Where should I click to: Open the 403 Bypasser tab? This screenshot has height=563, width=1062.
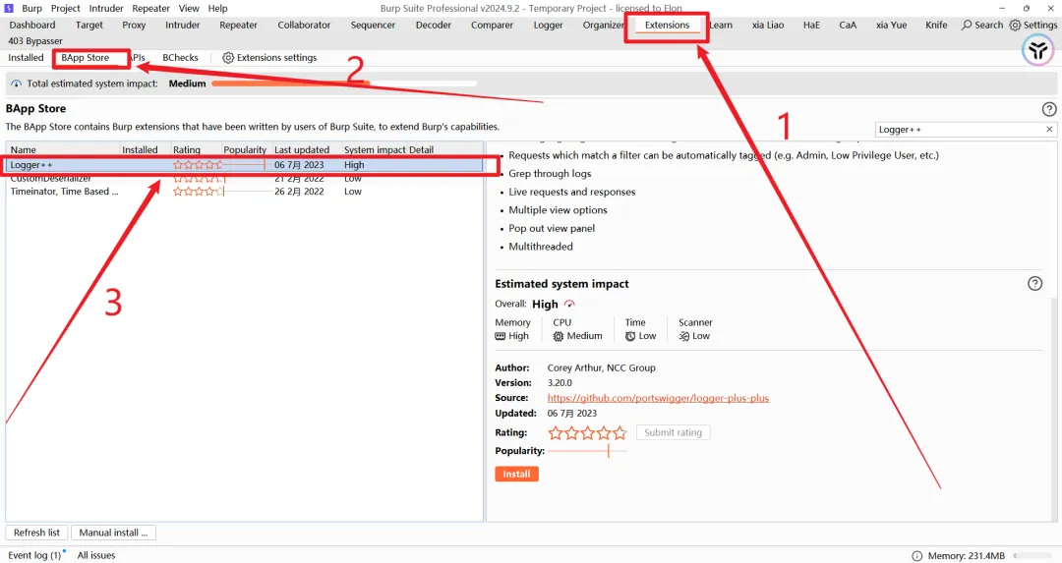35,41
